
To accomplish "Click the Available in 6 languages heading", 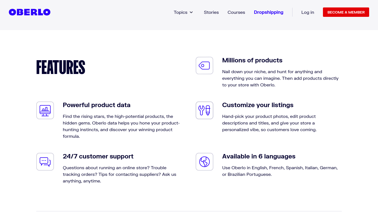I will point(259,157).
